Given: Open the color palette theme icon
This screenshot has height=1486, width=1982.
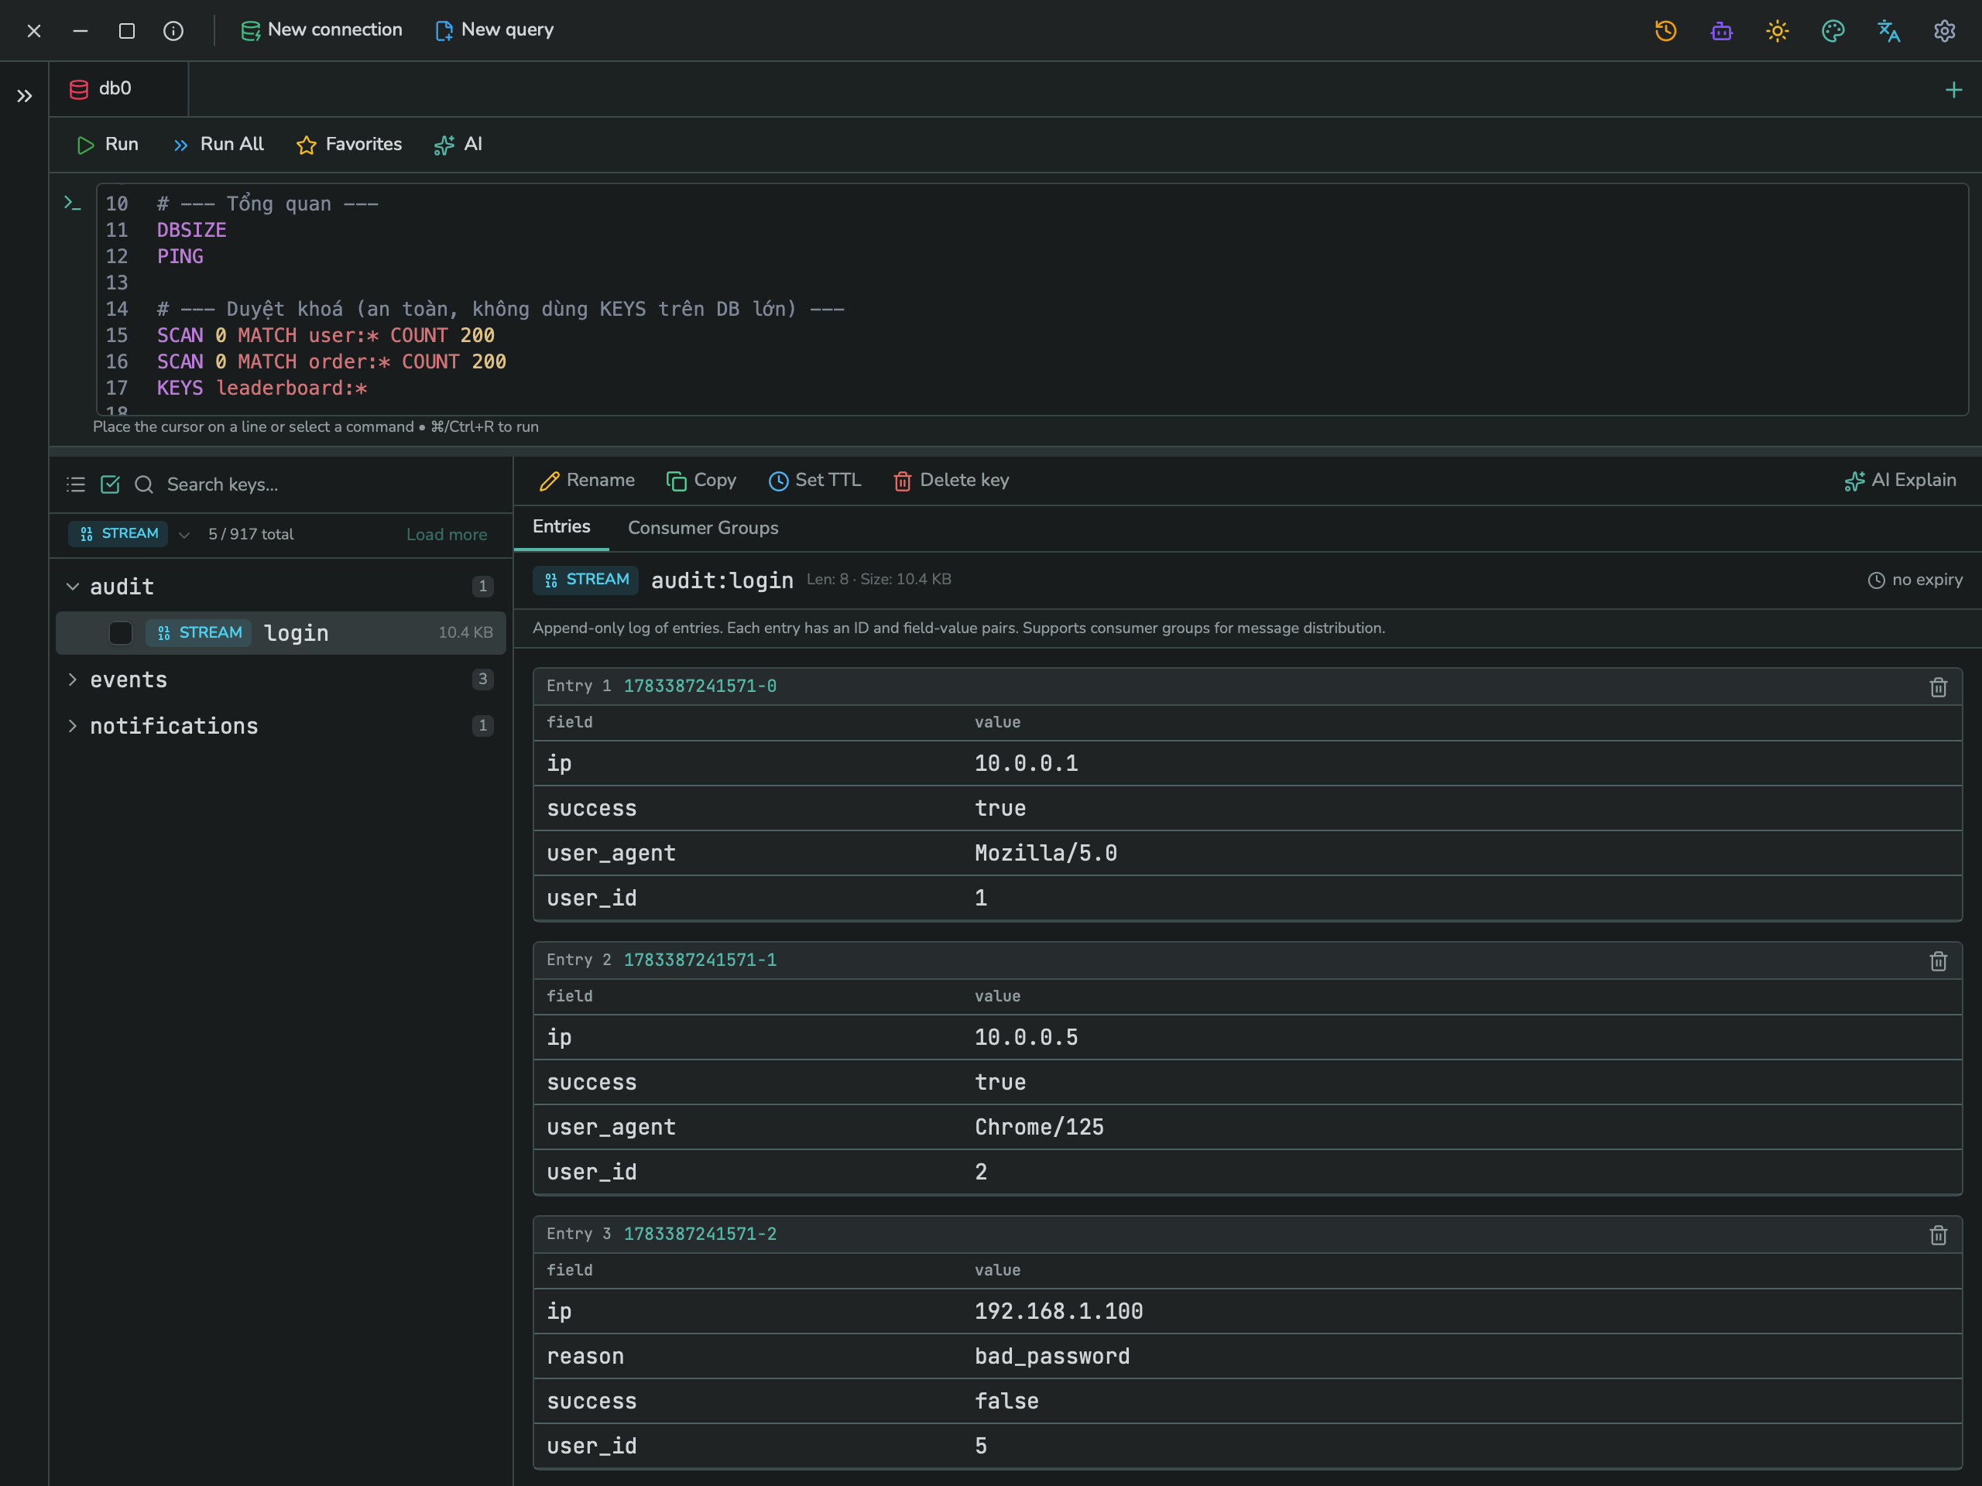Looking at the screenshot, I should click(1833, 30).
